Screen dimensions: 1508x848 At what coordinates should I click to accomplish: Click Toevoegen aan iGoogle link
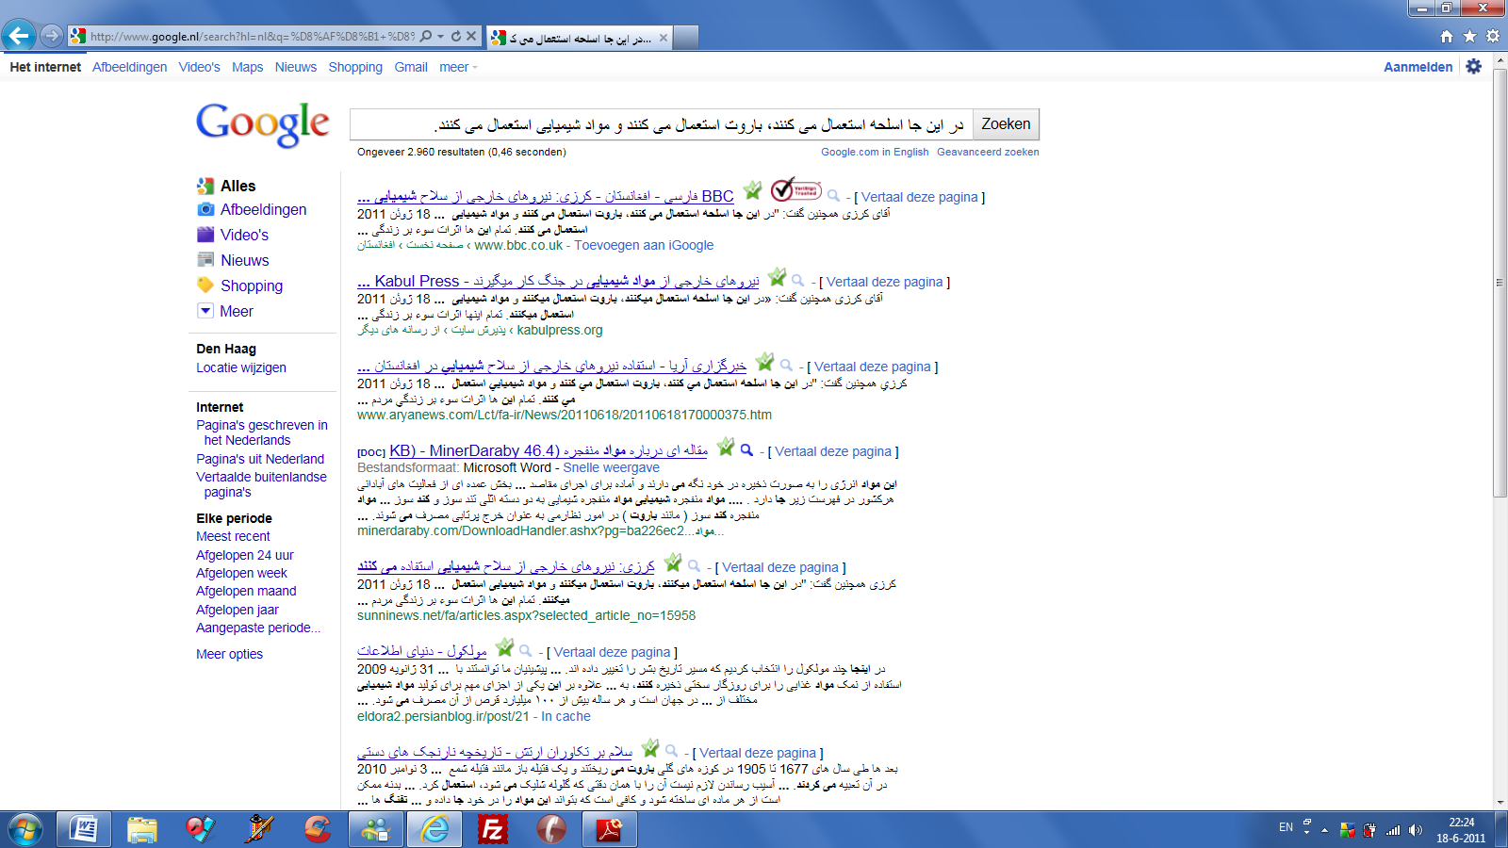click(644, 245)
